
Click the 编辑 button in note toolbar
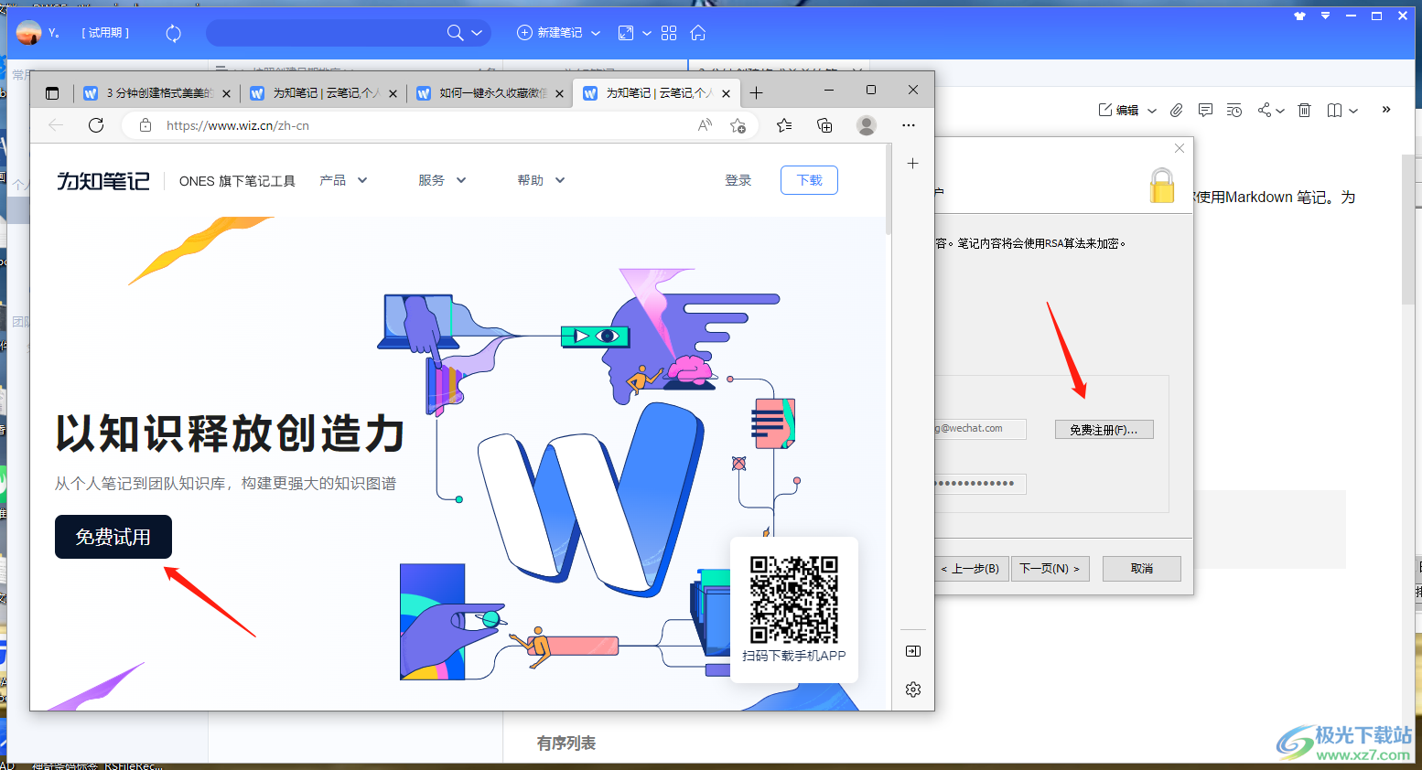pos(1118,110)
